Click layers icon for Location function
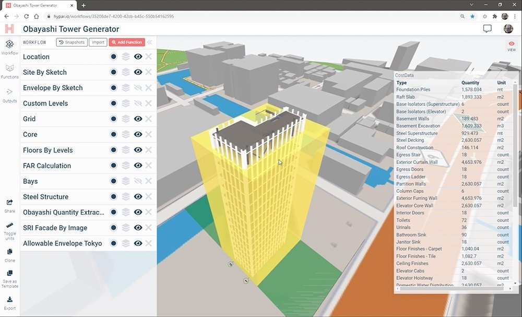The image size is (522, 317). click(125, 56)
